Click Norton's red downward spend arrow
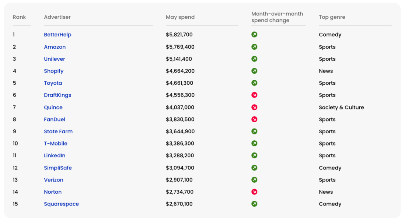This screenshot has width=405, height=221. pos(254,192)
